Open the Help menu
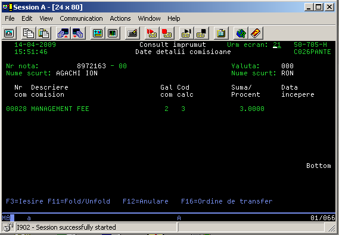The height and width of the screenshot is (235, 339). [174, 18]
